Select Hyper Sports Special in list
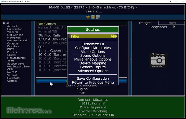This screenshot has height=119, width=186. 53,28
